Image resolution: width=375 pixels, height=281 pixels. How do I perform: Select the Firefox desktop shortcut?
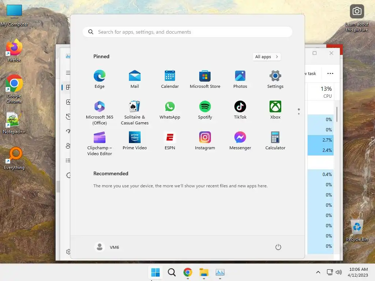tap(14, 50)
